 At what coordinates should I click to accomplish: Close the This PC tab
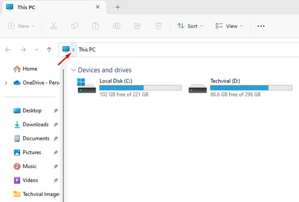point(98,7)
